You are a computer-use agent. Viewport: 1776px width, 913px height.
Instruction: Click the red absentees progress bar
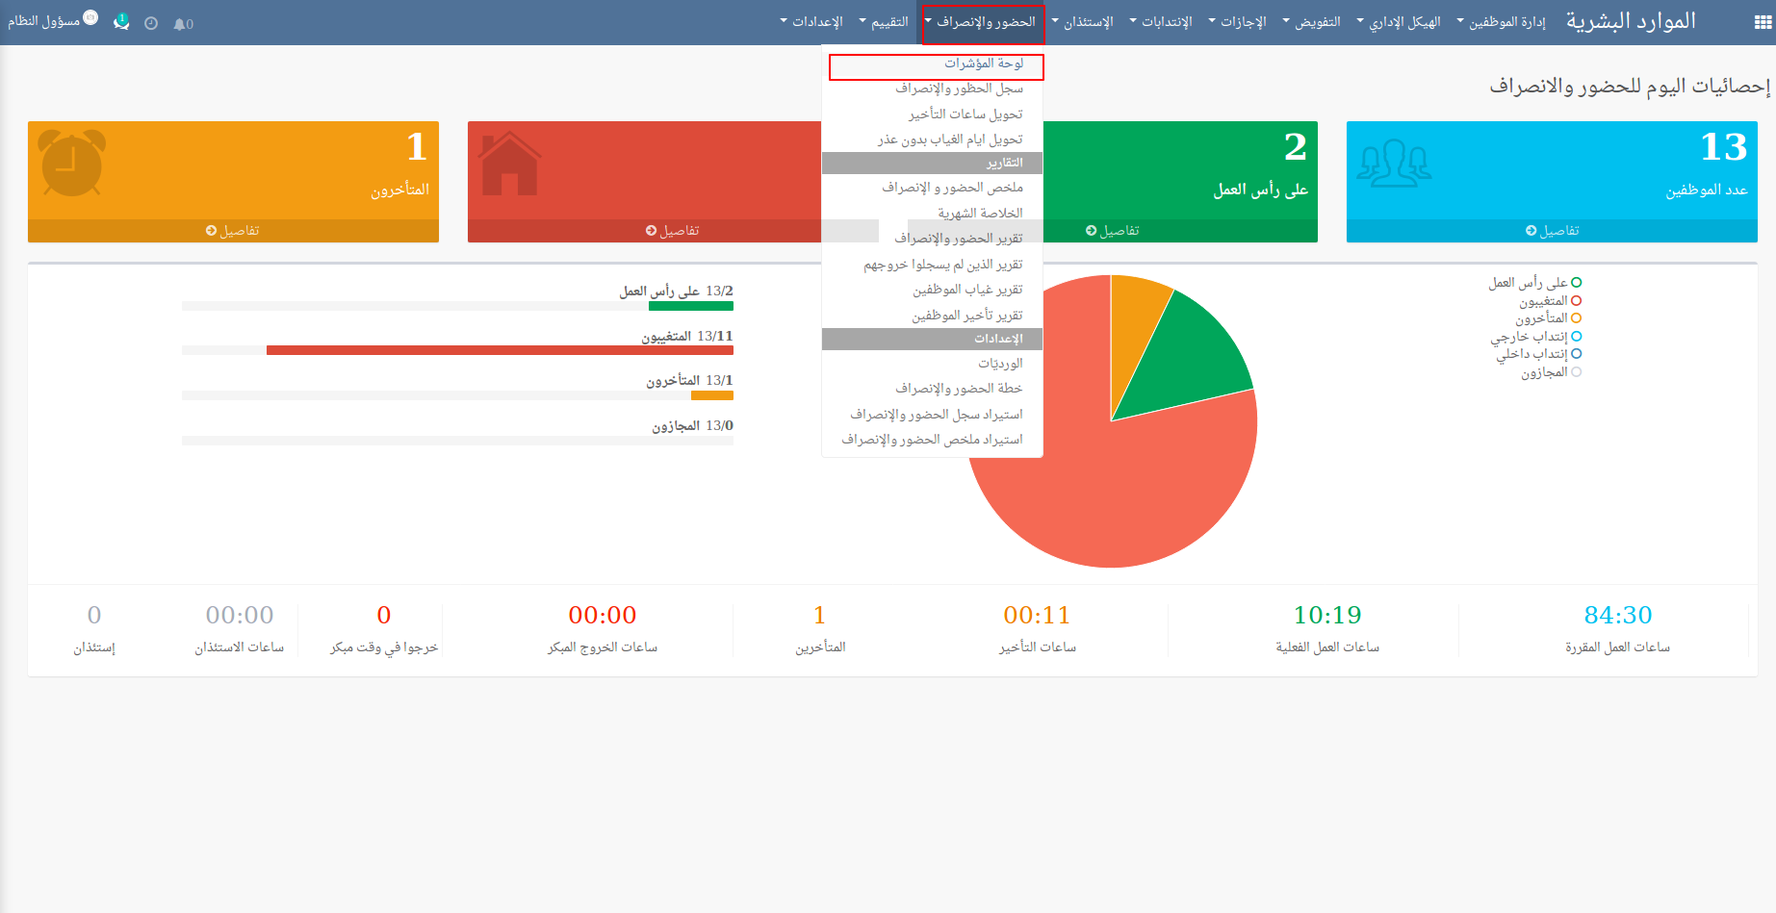(500, 350)
